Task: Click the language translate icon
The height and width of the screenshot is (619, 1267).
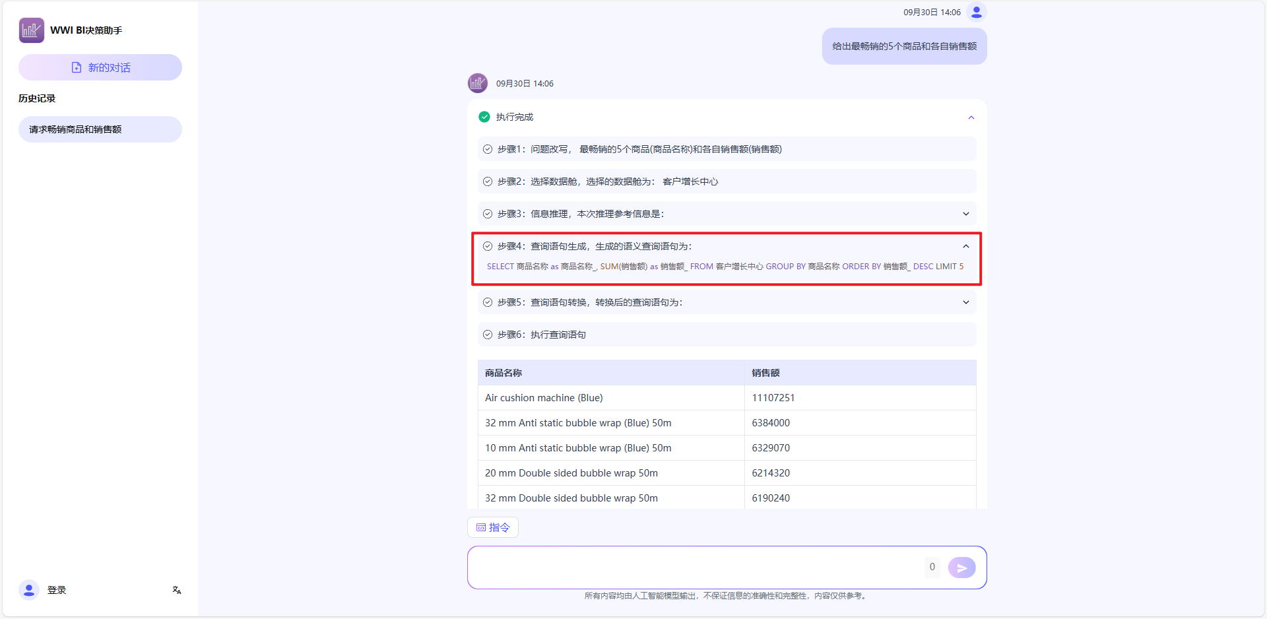Action: click(x=177, y=590)
